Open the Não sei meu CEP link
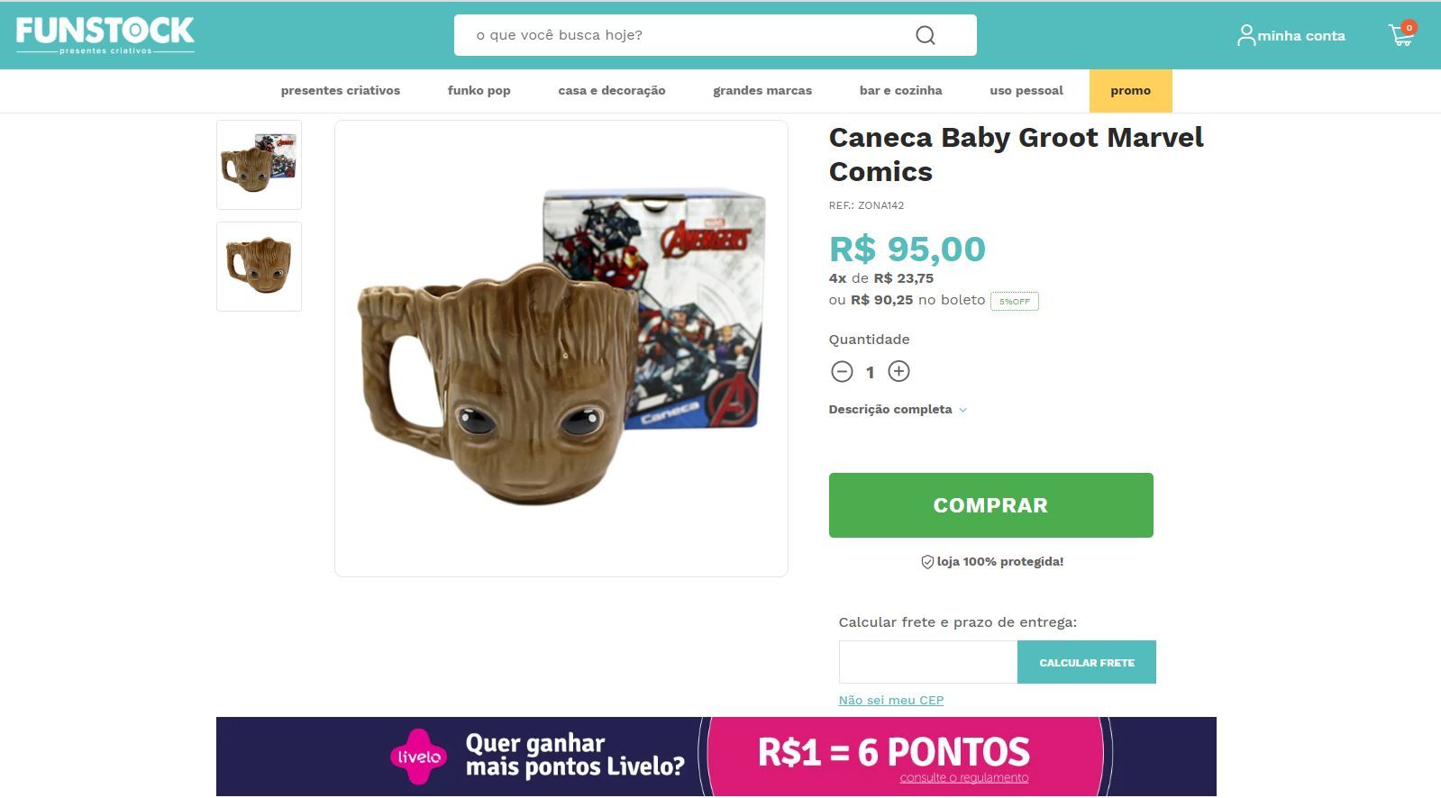1441x798 pixels. [891, 700]
